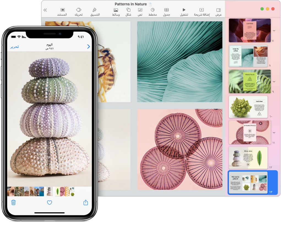
Task: Tap the trash icon to delete the photo
Action: [13, 202]
